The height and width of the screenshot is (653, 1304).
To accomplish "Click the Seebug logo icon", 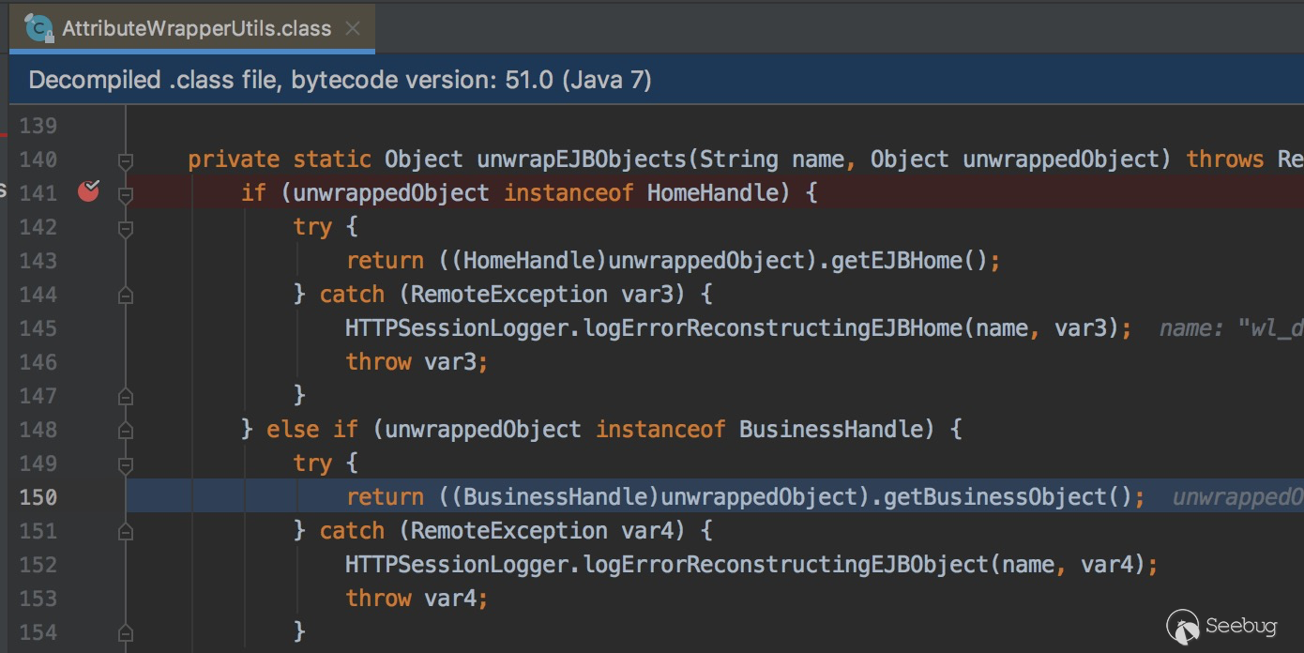I will [1184, 626].
